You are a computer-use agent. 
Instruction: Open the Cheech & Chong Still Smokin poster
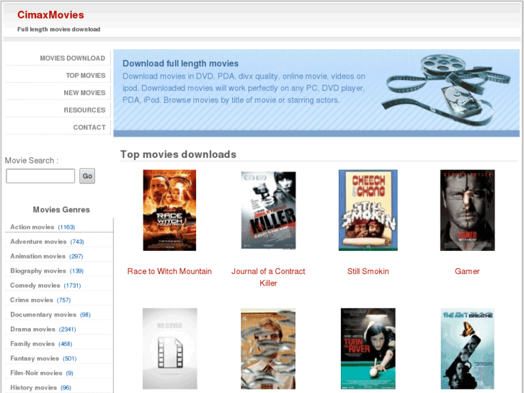(x=368, y=210)
